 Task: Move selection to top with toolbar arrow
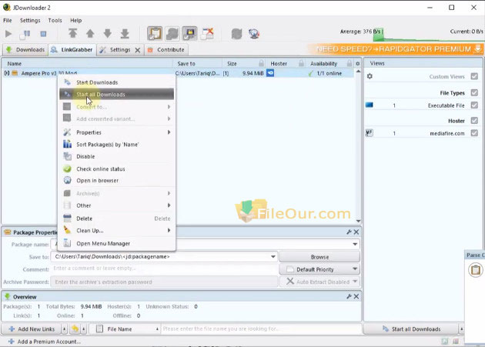click(x=72, y=33)
